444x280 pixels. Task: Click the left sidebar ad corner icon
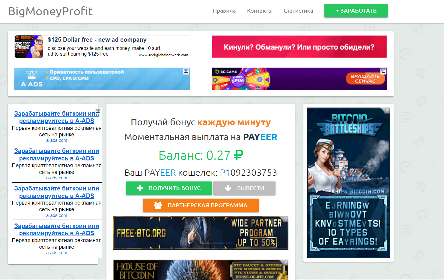pyautogui.click(x=98, y=111)
